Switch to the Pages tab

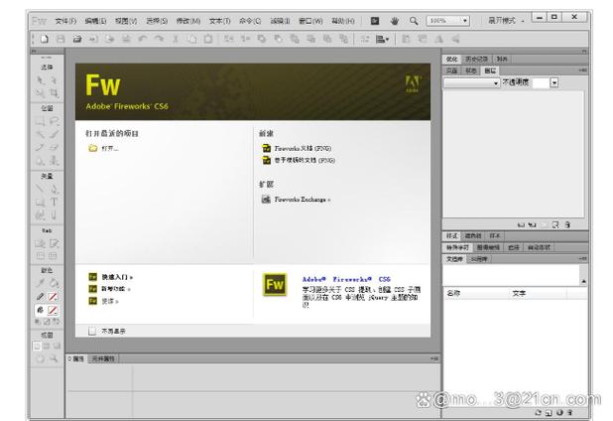452,70
